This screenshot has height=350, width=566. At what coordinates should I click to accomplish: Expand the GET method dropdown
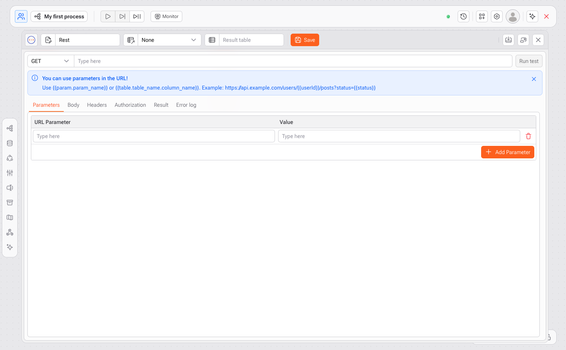coord(50,61)
